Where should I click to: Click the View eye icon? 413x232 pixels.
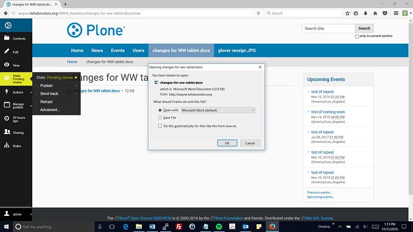(7, 65)
